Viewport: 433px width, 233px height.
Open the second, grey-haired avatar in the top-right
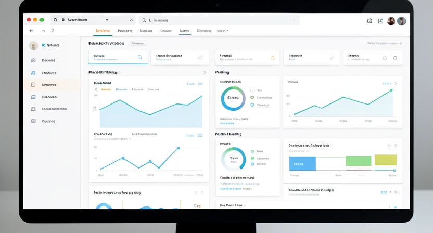click(x=402, y=21)
